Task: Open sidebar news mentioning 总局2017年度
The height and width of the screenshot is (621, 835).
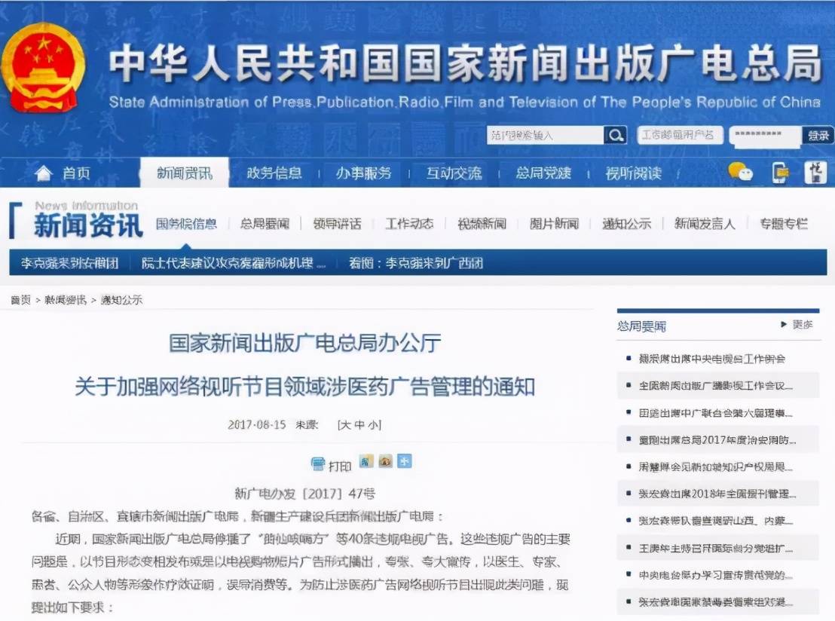Action: click(717, 440)
